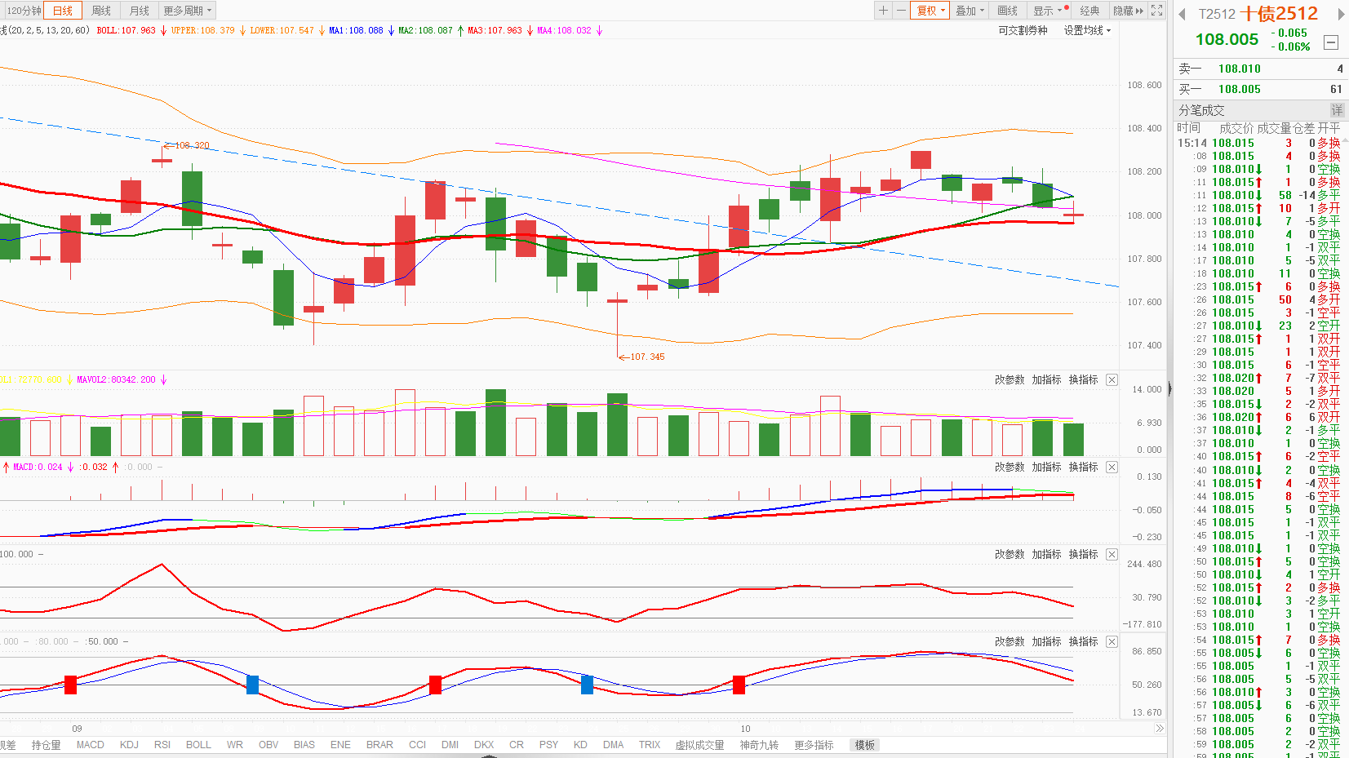Screen dimensions: 1349x758
Task: Click the 十债2512 contract title
Action: pyautogui.click(x=1279, y=14)
